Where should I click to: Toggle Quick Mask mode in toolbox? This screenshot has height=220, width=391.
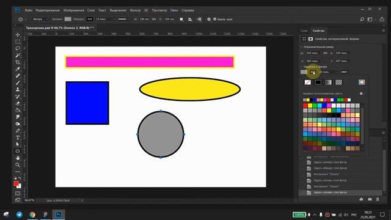click(x=18, y=193)
